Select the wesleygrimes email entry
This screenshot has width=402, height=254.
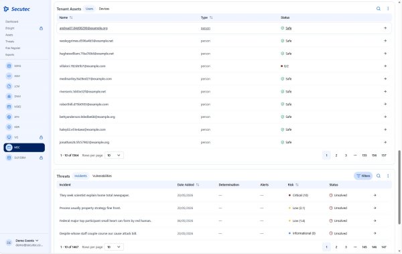86,41
